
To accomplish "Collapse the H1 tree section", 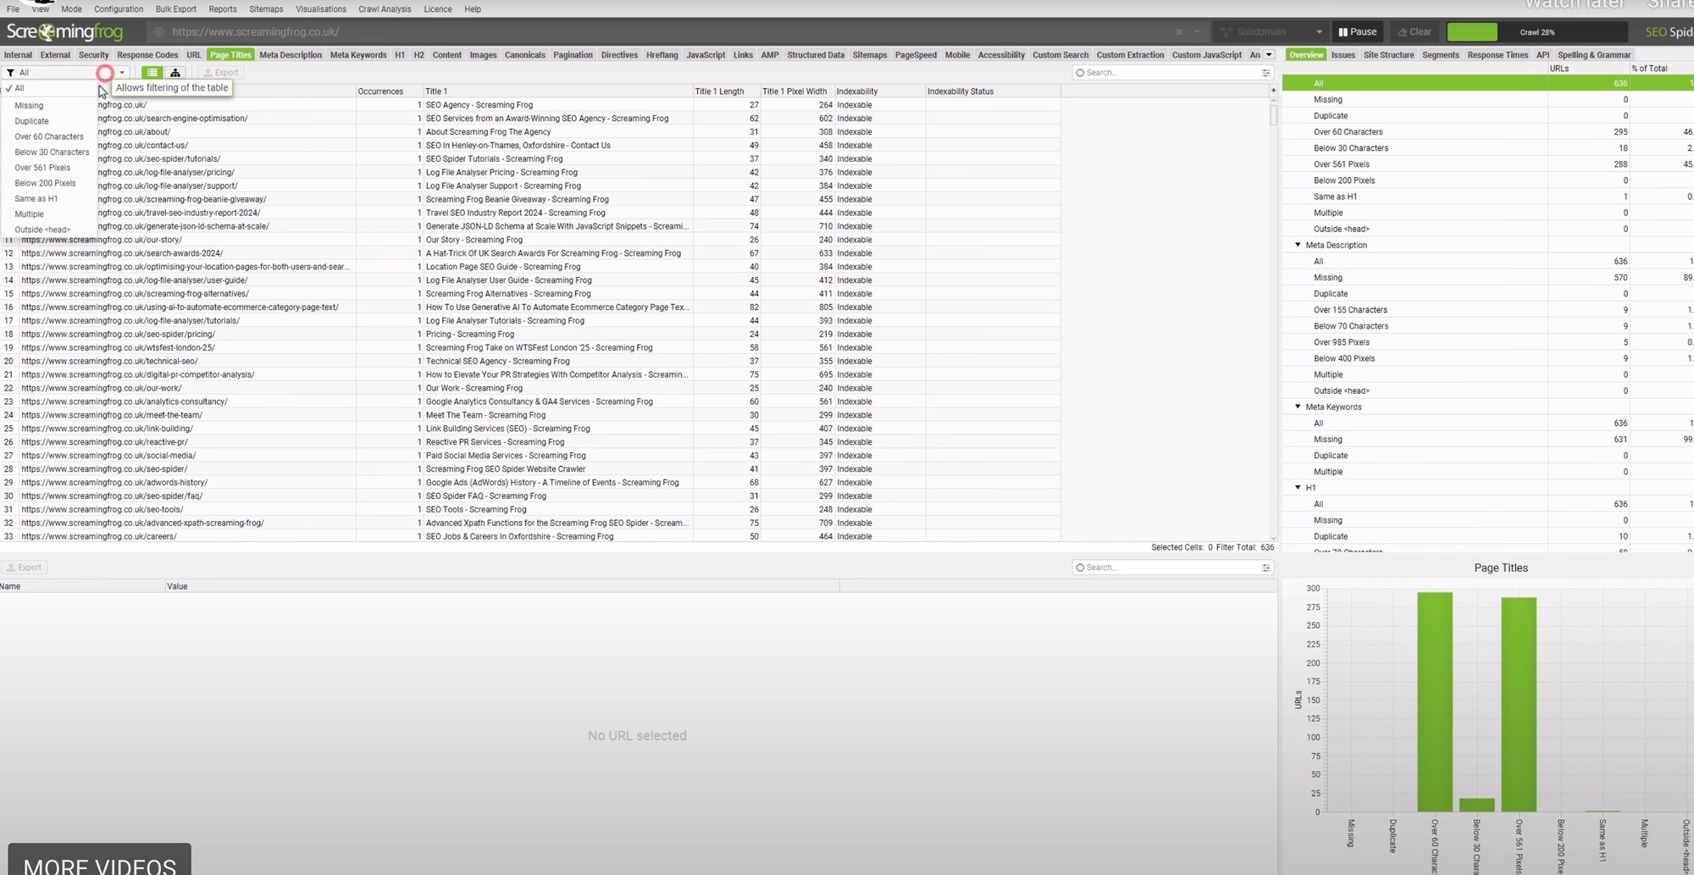I will [1298, 488].
